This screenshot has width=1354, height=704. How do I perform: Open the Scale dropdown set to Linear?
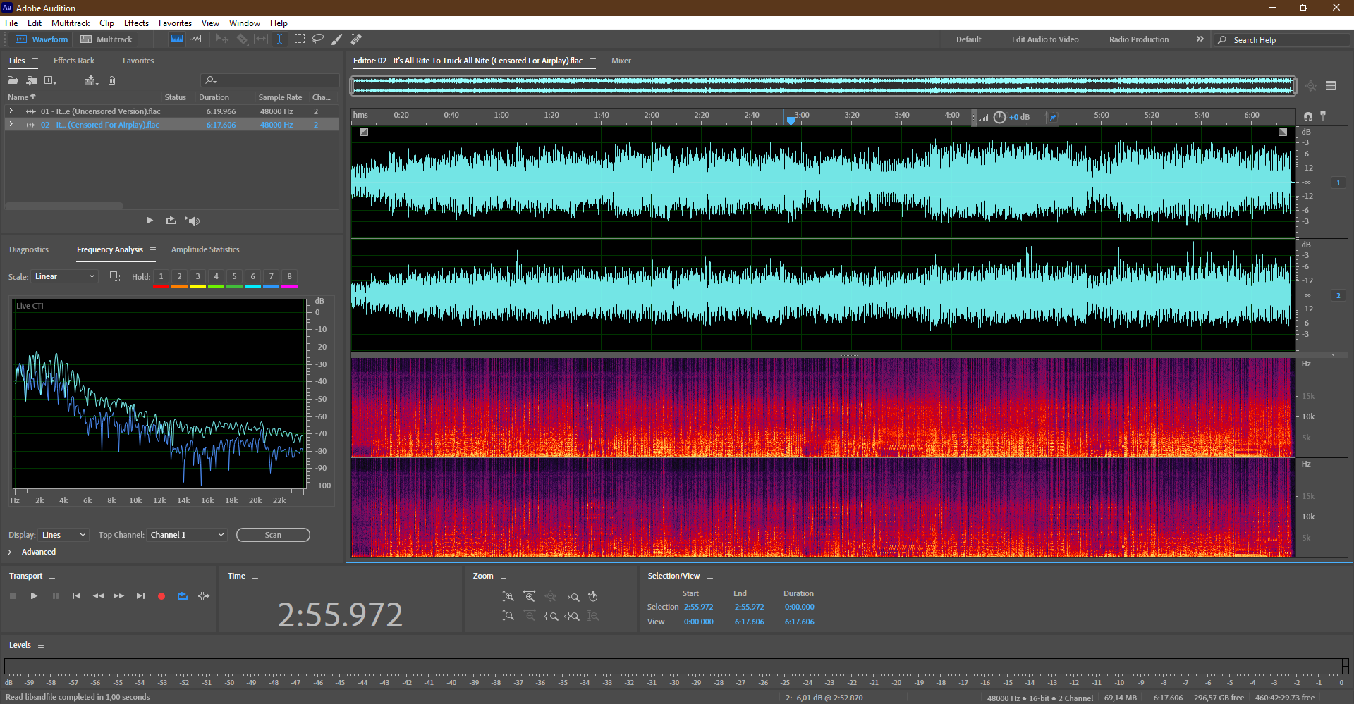(x=64, y=277)
